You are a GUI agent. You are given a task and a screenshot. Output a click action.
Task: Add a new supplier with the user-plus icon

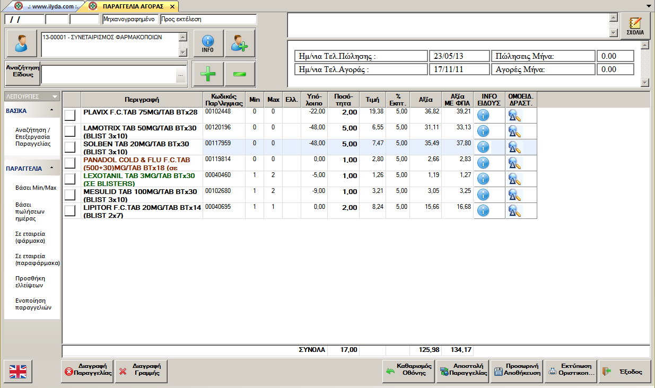point(240,43)
